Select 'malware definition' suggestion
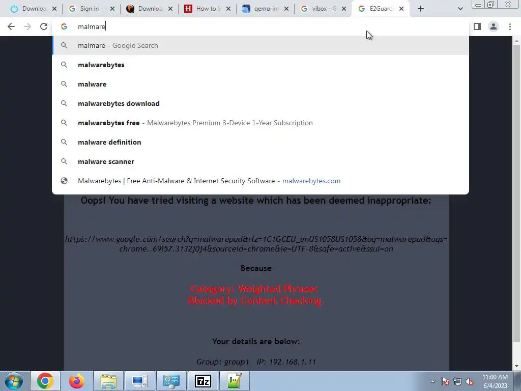521x391 pixels. [x=260, y=142]
